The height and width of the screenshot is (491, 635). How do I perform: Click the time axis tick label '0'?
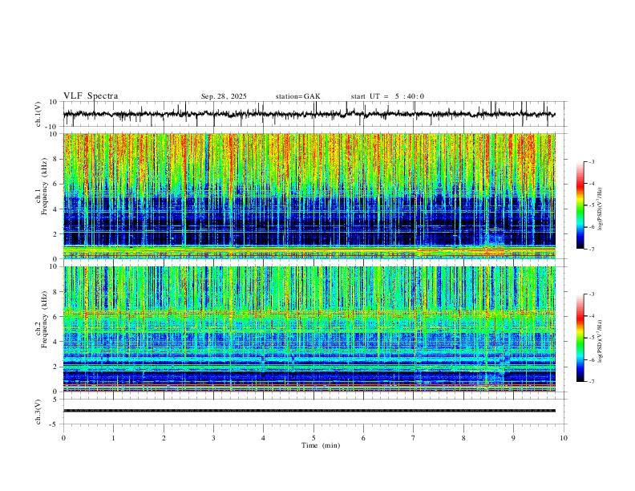[x=63, y=438]
